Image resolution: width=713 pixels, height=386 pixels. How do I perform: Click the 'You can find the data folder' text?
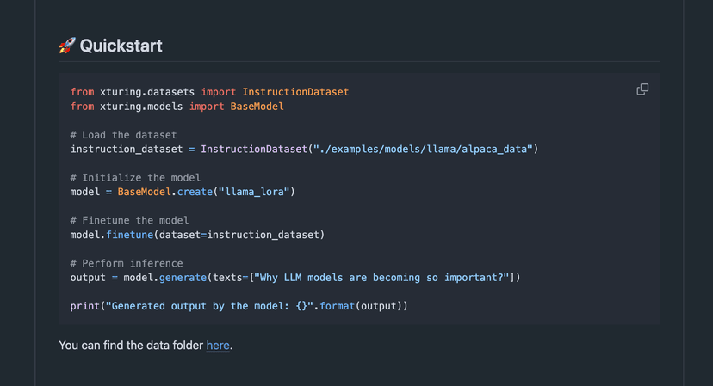[131, 346]
